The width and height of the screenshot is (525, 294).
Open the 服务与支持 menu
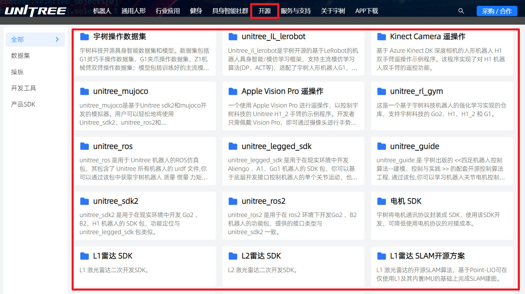(x=296, y=11)
